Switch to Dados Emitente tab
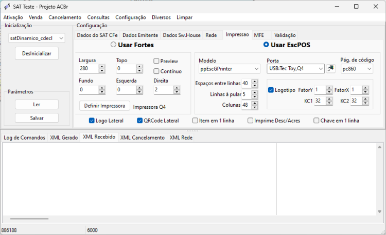The width and height of the screenshot is (386, 235). tap(141, 35)
